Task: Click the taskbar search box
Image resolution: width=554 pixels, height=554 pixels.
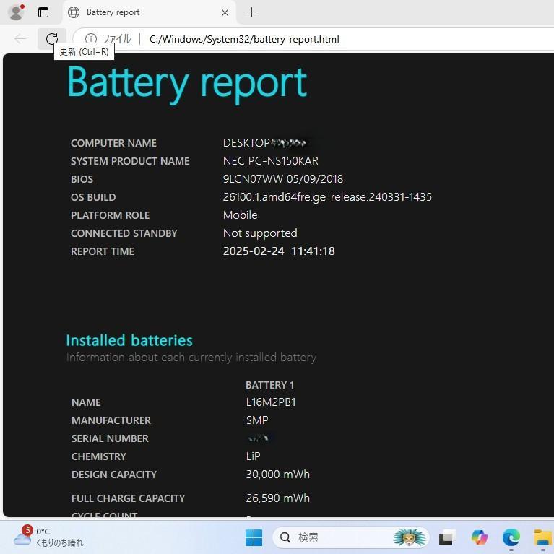Action: [350, 537]
